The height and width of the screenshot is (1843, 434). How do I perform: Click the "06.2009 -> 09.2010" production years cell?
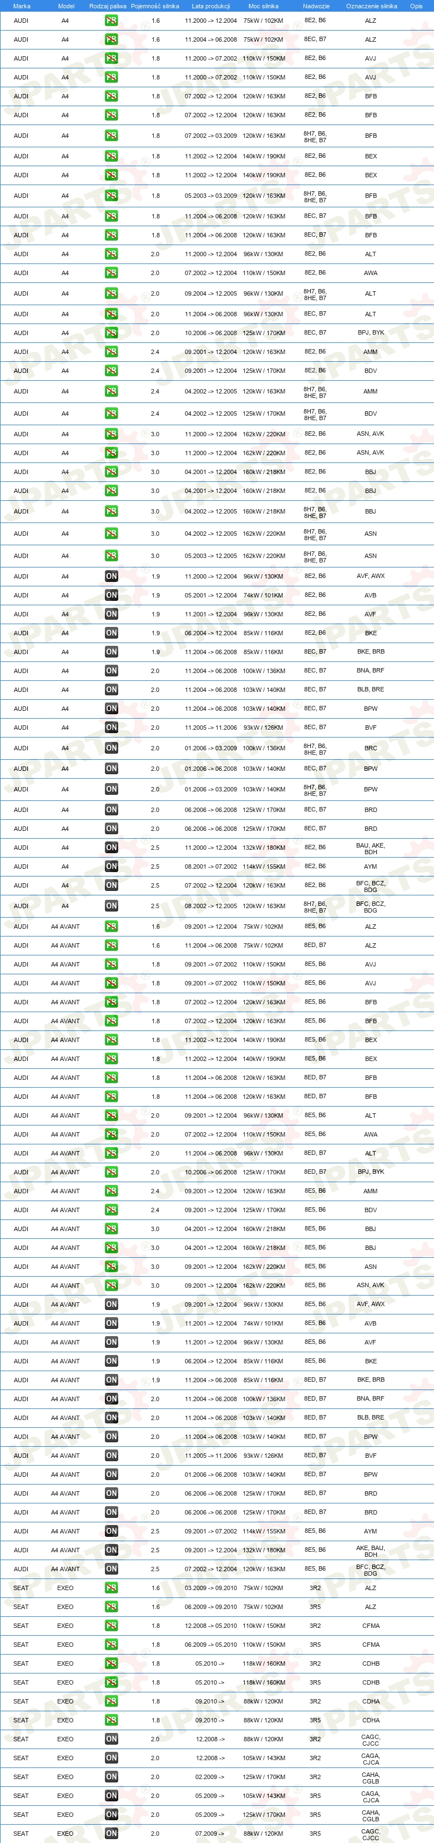[x=211, y=1607]
